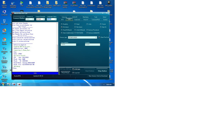Switch to the Tools tab
Screen dimensions: 208x125
click(x=96, y=17)
